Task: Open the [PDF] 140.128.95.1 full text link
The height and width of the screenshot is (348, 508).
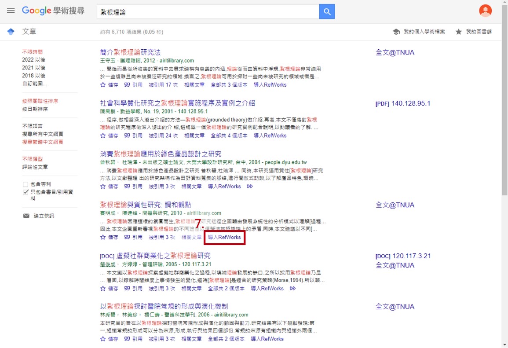Action: tap(402, 103)
